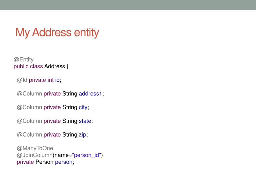The width and height of the screenshot is (256, 192).
Task: Click the @Id annotation
Action: coord(22,80)
